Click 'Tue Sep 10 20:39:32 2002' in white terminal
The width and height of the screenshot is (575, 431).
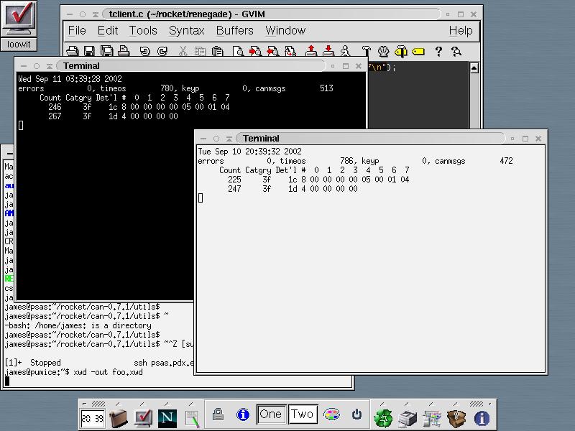249,152
